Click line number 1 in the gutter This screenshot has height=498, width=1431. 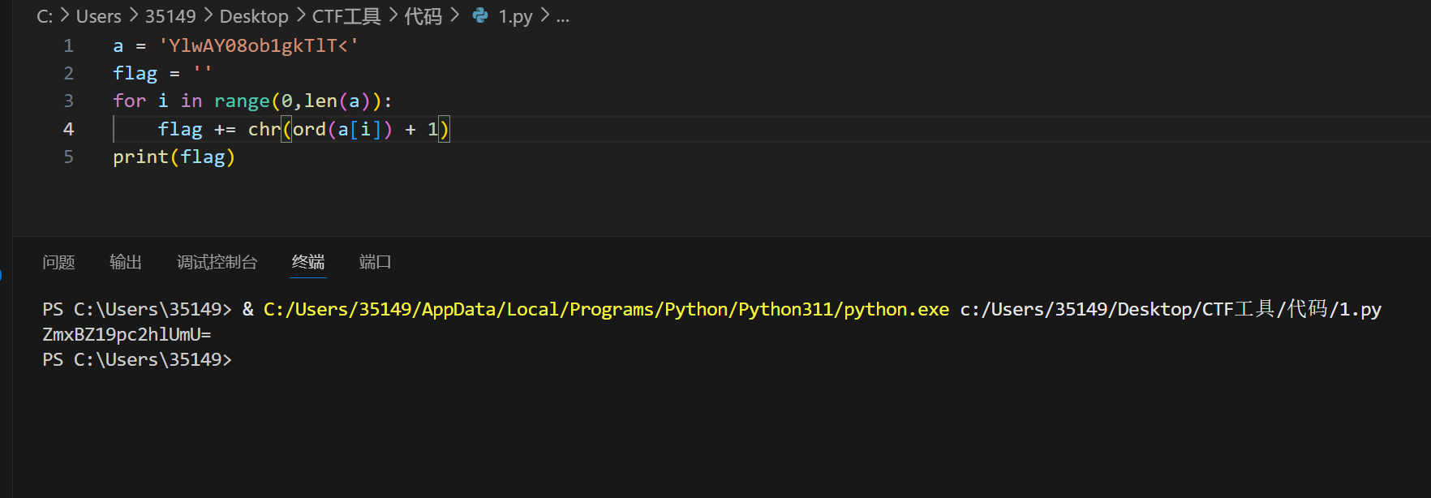tap(69, 45)
